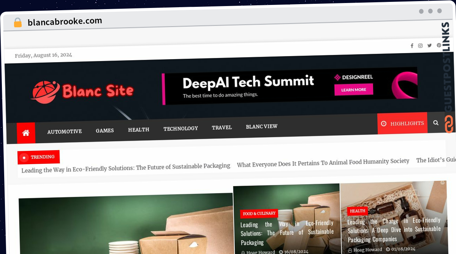Click the Blanc Site globe logo
456x254 pixels.
pyautogui.click(x=46, y=92)
